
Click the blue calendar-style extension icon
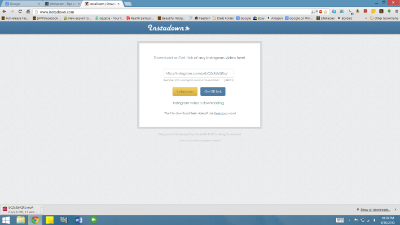coord(334,11)
